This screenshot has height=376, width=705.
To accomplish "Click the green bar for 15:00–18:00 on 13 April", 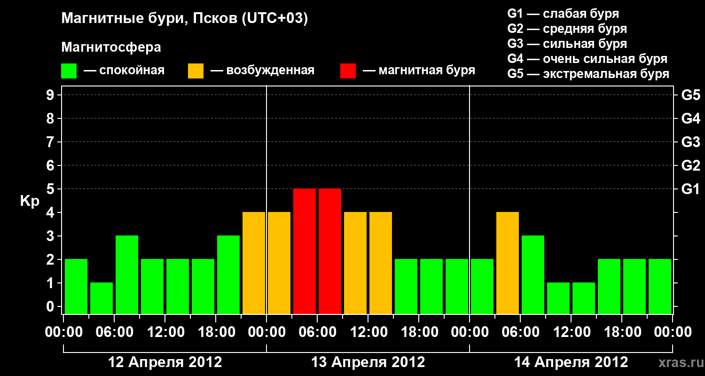I will tap(406, 286).
